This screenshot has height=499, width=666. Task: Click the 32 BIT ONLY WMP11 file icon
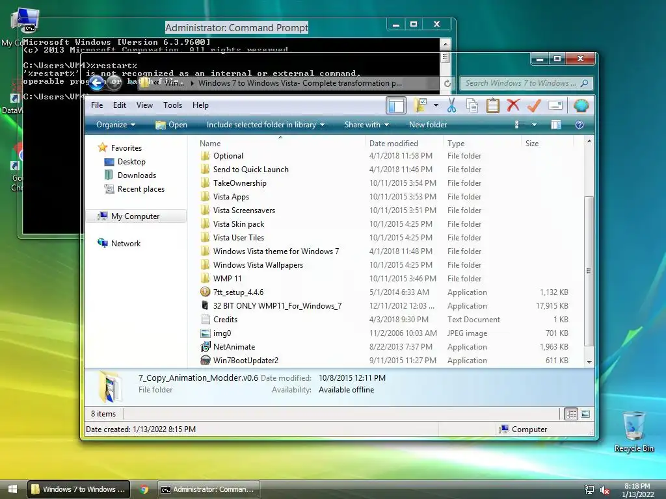coord(205,305)
